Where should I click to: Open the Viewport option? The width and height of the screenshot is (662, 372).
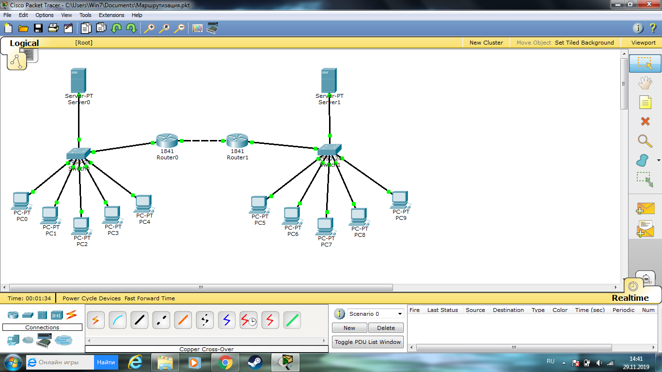pos(644,43)
